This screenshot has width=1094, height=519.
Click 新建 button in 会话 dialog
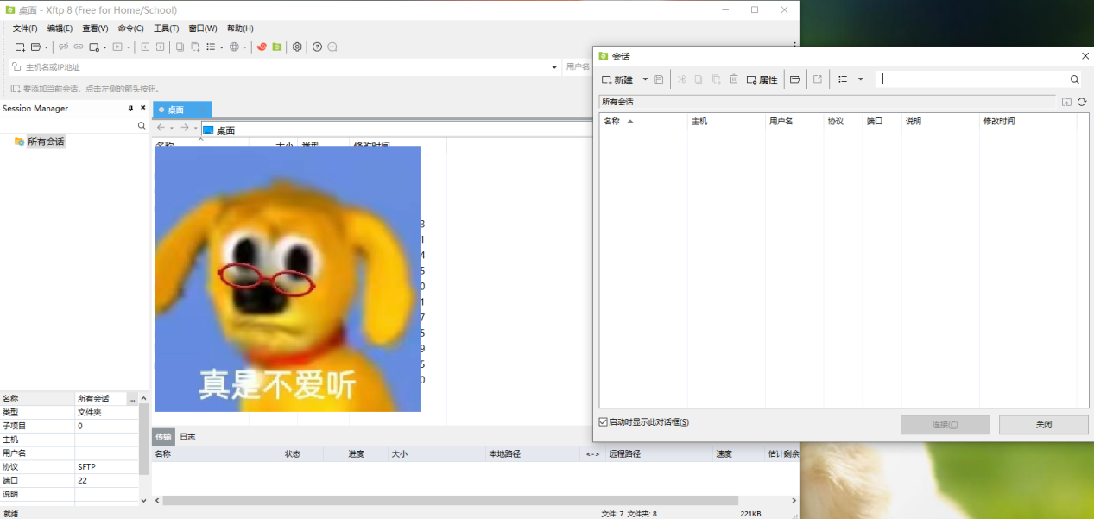point(618,79)
